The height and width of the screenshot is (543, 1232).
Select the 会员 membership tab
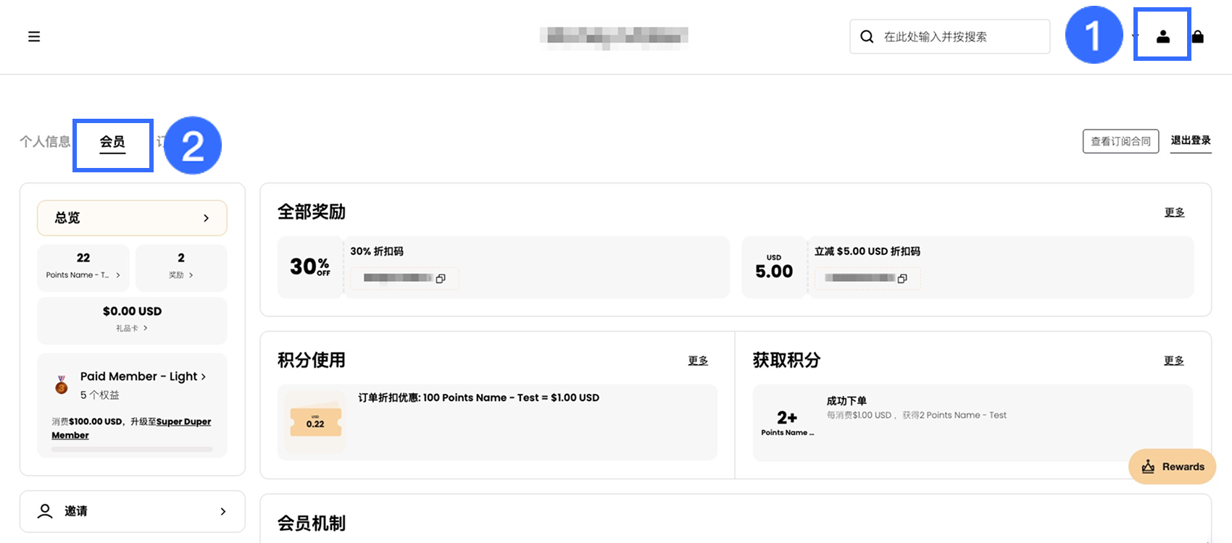coord(112,142)
